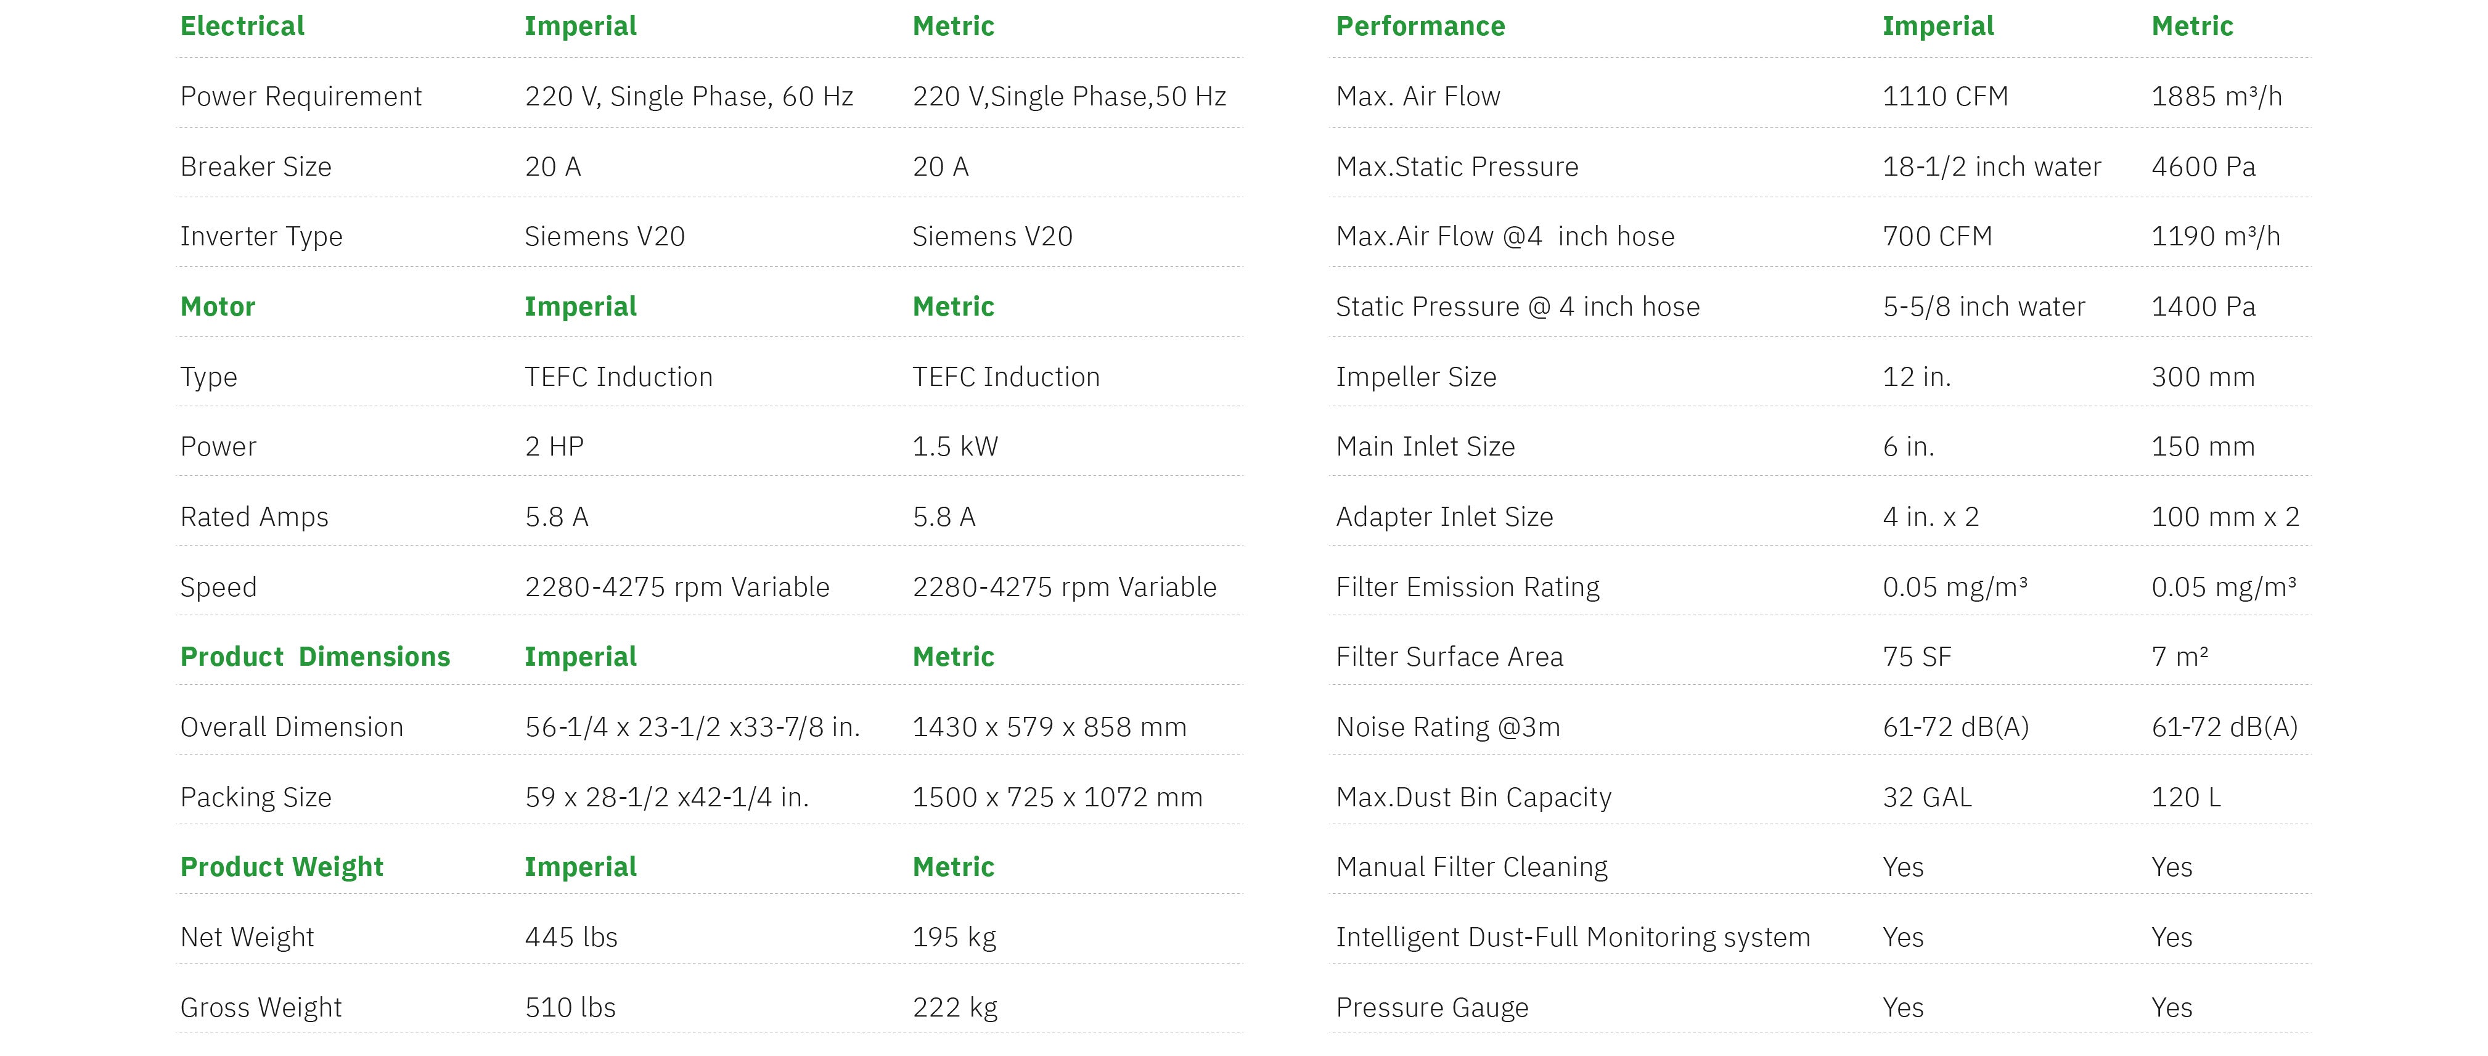The height and width of the screenshot is (1056, 2488).
Task: Click the green Electrical section heading
Action: point(242,26)
